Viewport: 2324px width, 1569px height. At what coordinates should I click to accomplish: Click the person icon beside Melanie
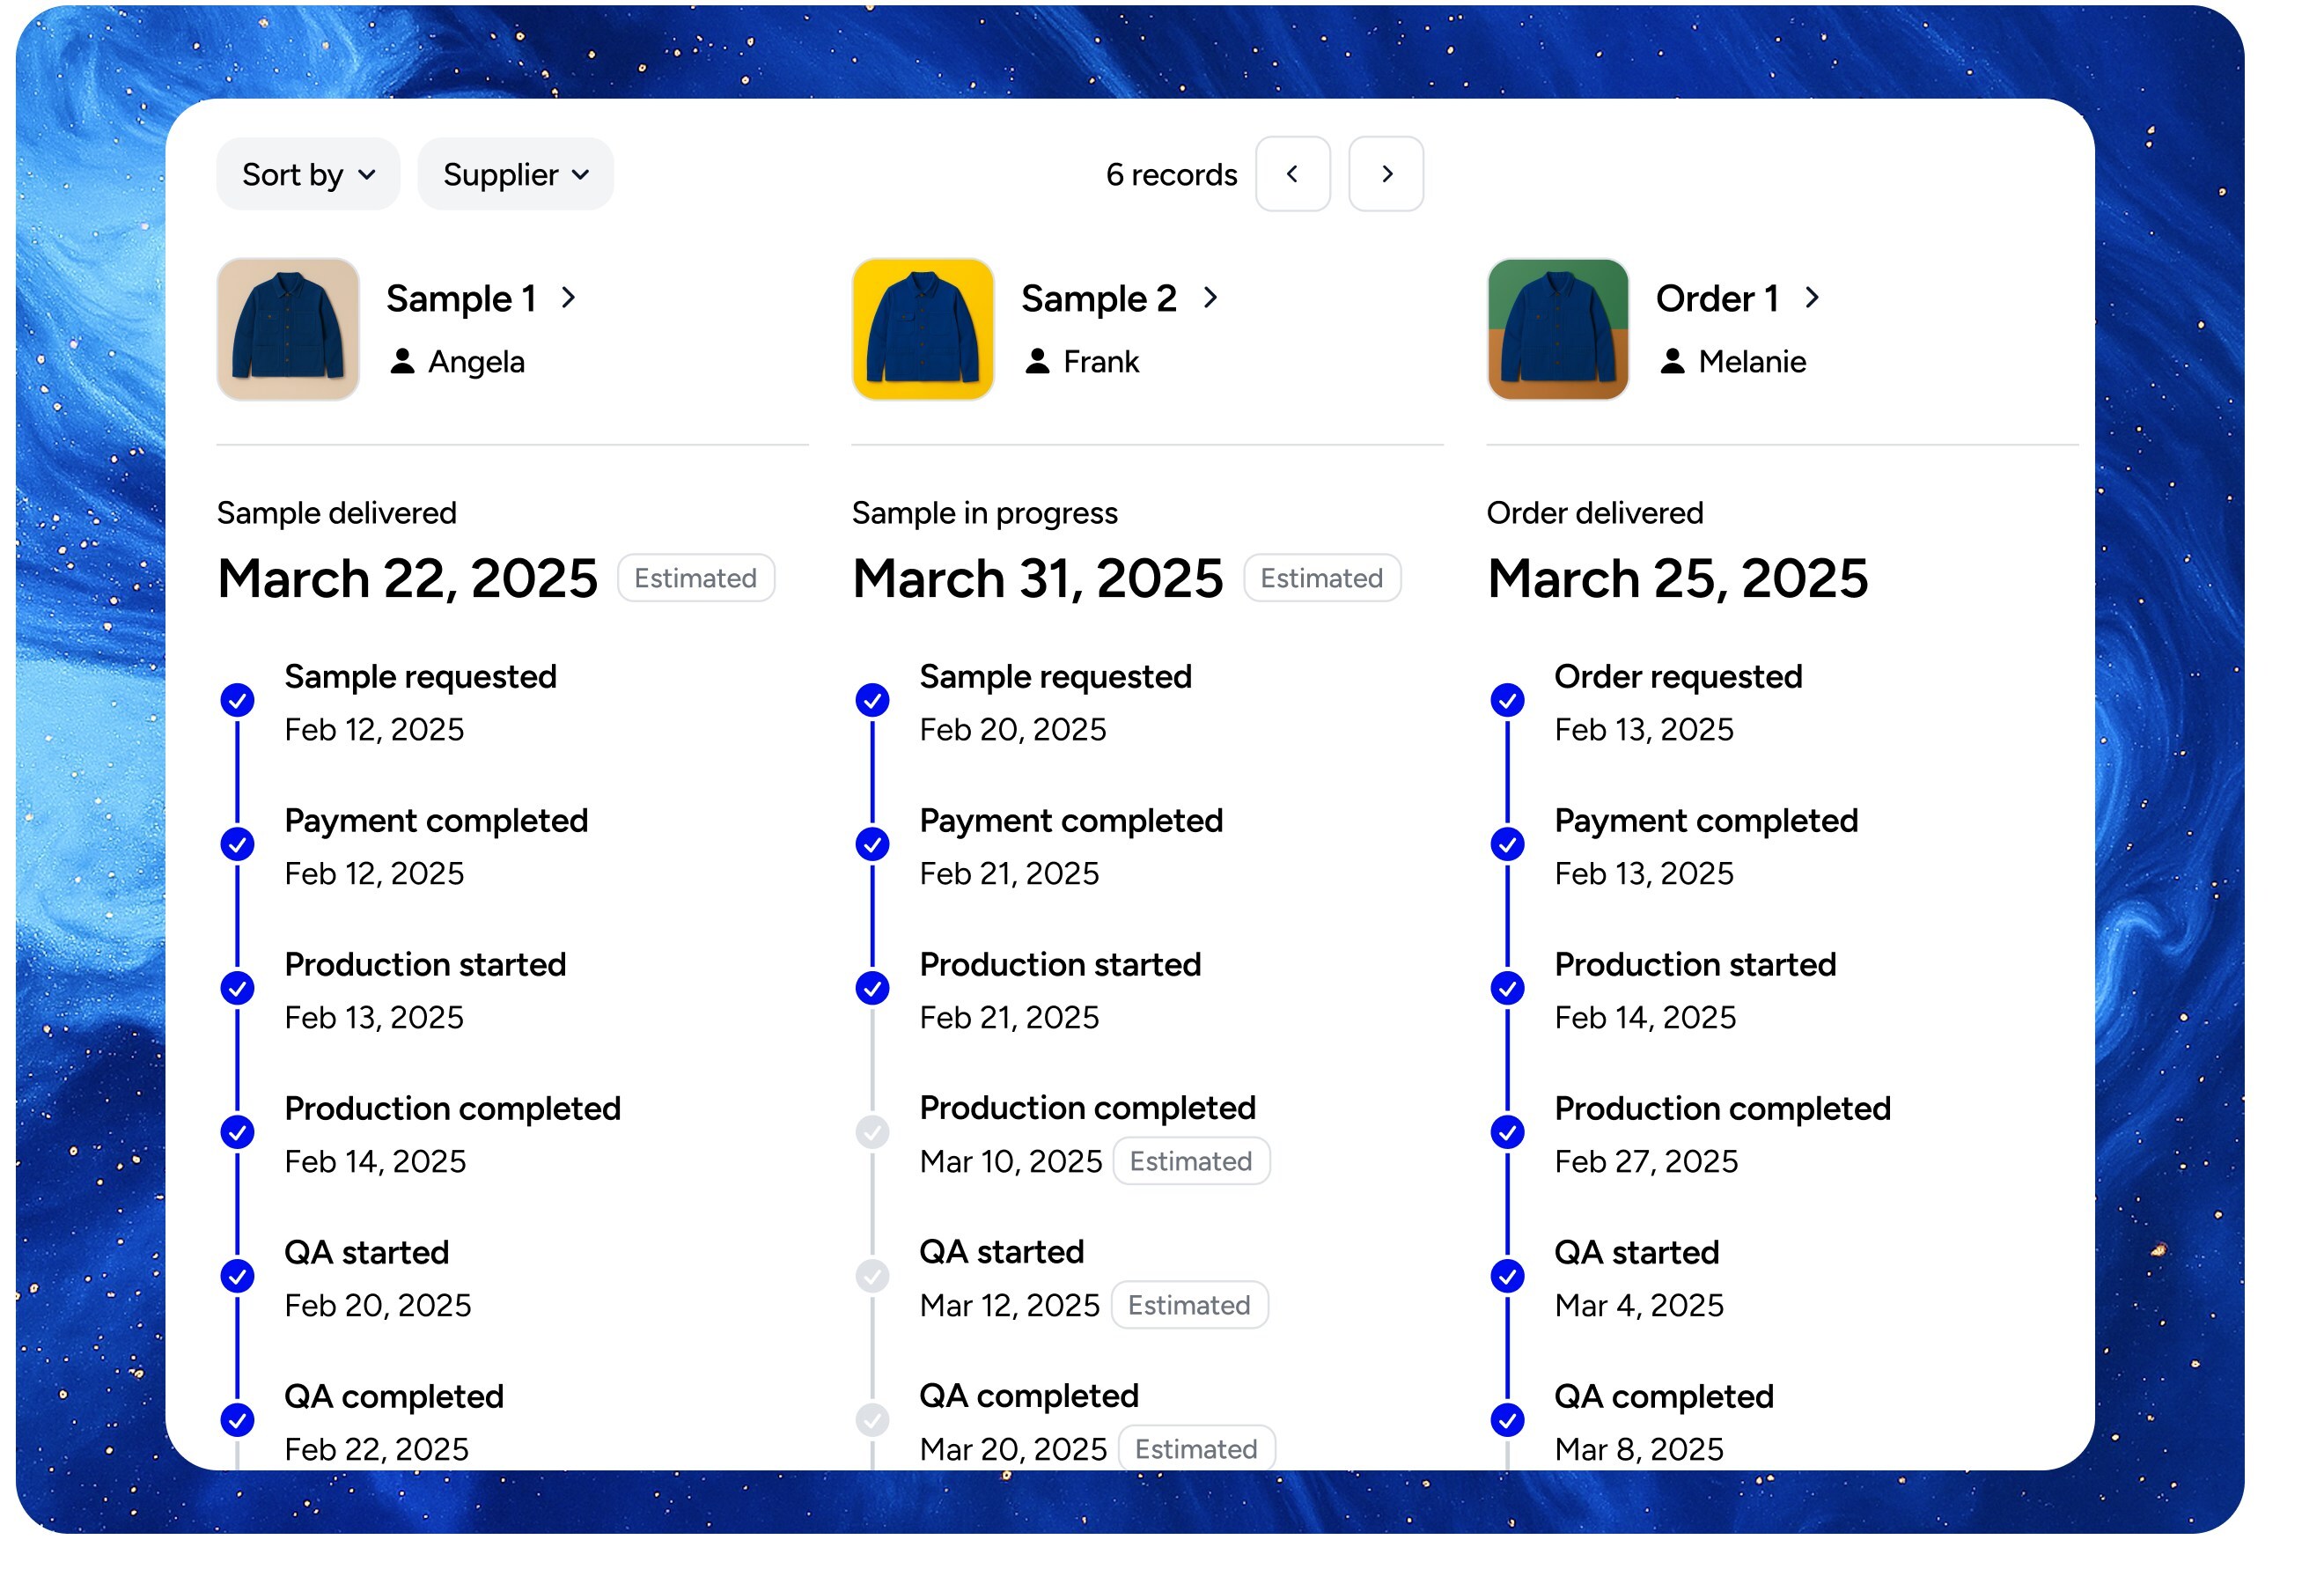1672,361
